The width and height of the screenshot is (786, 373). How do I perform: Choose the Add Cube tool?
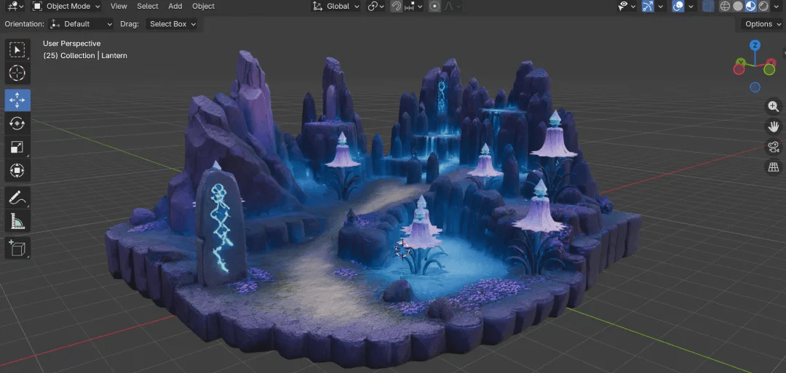click(x=17, y=247)
